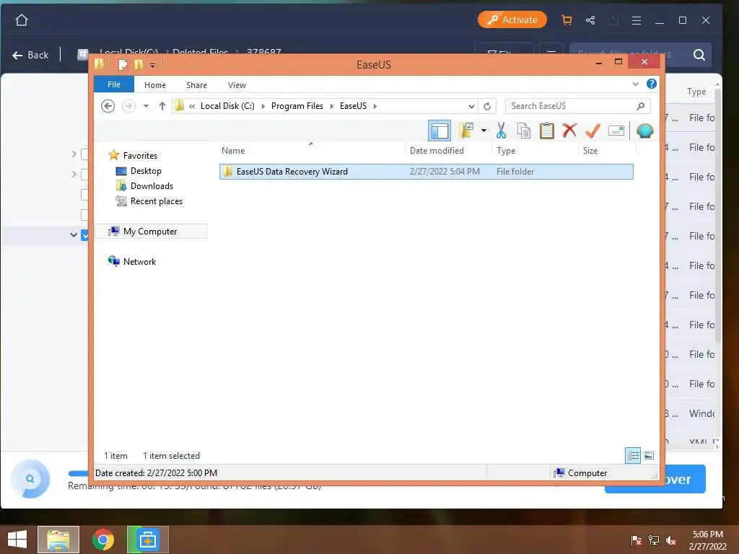Image resolution: width=739 pixels, height=554 pixels.
Task: Click the Paste clipboard icon
Action: pyautogui.click(x=547, y=131)
